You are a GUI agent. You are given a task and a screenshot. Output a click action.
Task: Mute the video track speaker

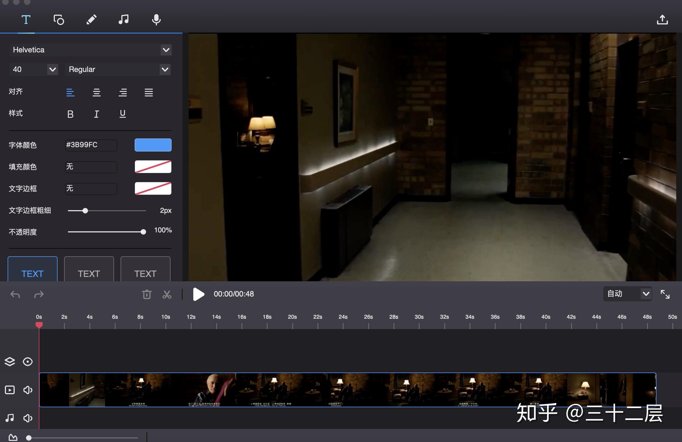point(27,390)
